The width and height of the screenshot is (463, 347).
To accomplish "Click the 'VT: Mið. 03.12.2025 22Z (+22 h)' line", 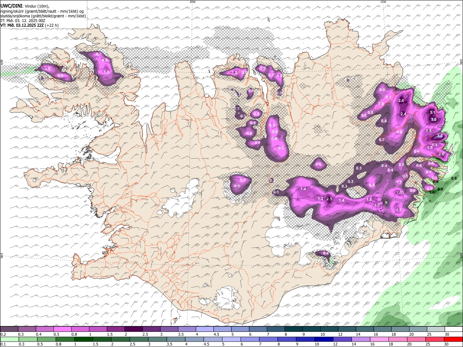I will point(29,25).
